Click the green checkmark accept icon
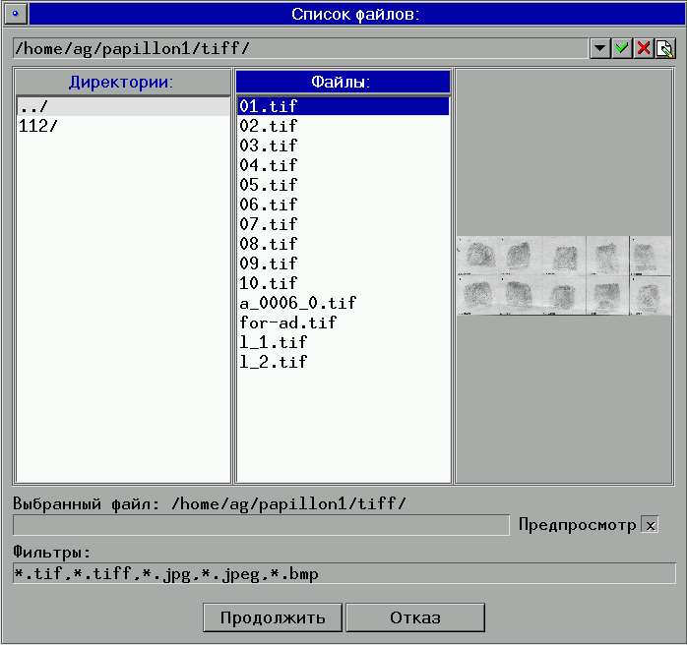This screenshot has height=645, width=687. 621,48
